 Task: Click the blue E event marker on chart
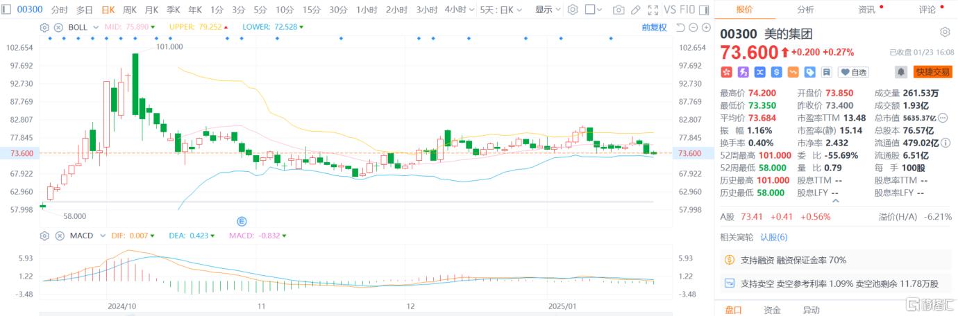(242, 222)
